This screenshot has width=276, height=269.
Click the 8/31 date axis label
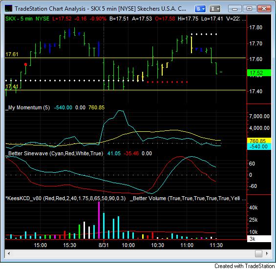click(x=104, y=245)
